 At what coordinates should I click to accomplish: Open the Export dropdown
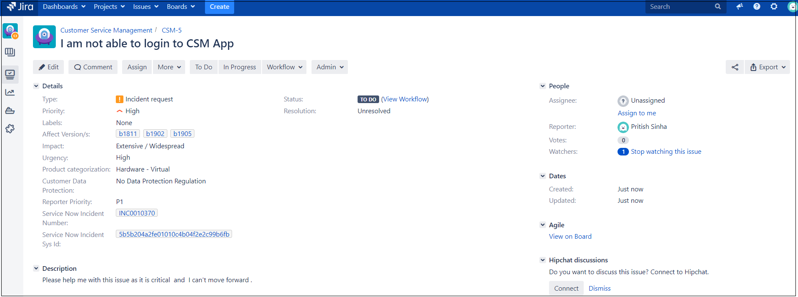768,67
